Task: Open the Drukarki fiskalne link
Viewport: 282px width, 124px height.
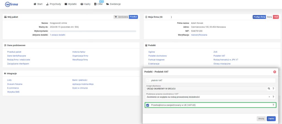Action: pos(15,84)
